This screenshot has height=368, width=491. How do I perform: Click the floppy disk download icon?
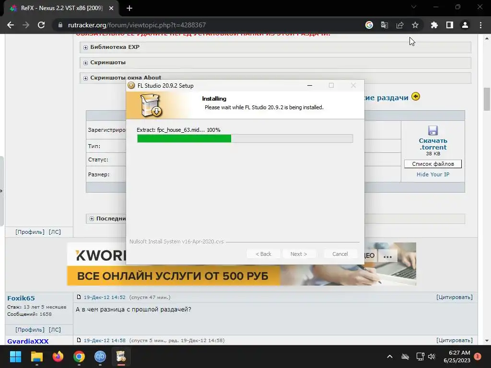(x=433, y=130)
